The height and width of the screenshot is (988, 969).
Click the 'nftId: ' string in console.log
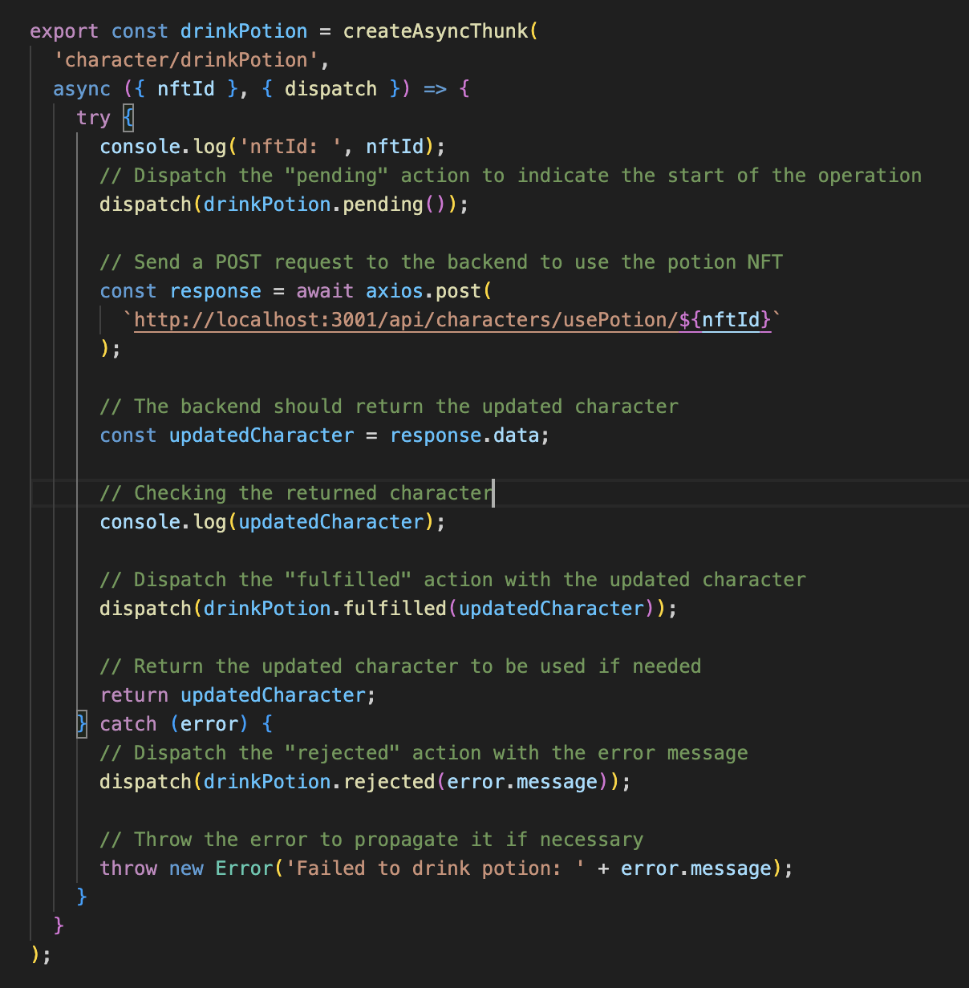tap(290, 147)
